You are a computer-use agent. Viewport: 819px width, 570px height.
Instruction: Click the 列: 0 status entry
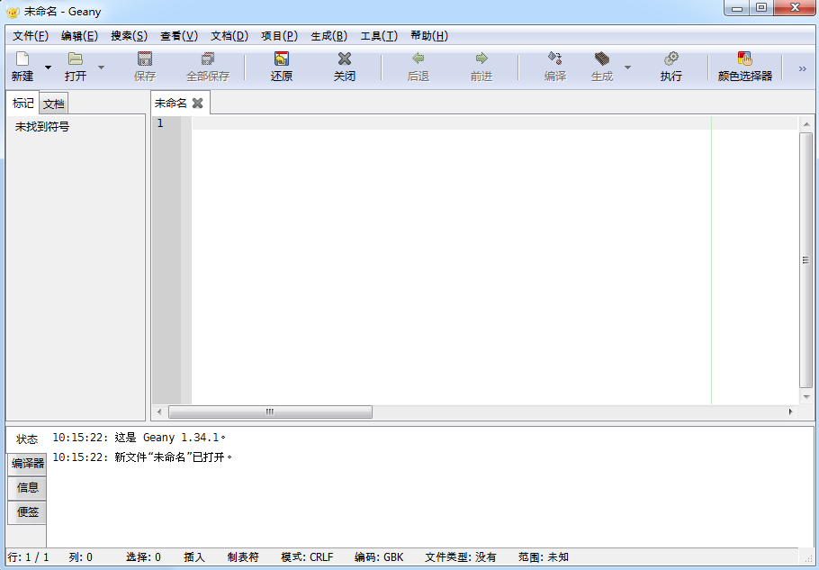tap(80, 556)
